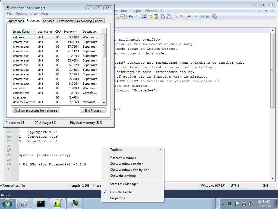Open Action Center flag tray icon
Screen dimensions: 278x209
pyautogui.click(x=237, y=204)
